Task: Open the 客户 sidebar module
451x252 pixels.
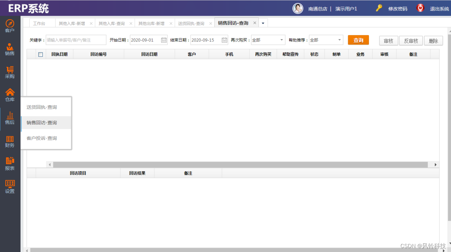Action: pos(10,26)
